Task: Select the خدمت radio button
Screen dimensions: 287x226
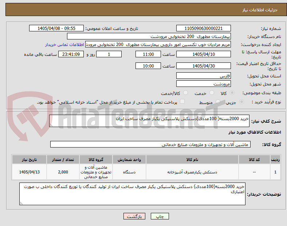Action: coord(212,93)
